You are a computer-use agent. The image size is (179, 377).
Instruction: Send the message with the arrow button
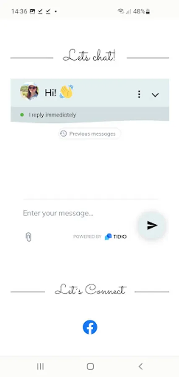[152, 225]
